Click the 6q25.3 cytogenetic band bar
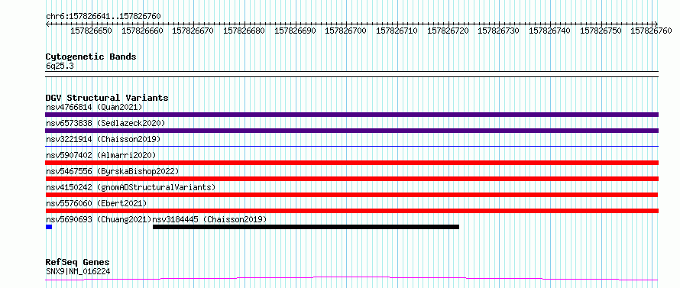This screenshot has height=288, width=680. point(351,74)
